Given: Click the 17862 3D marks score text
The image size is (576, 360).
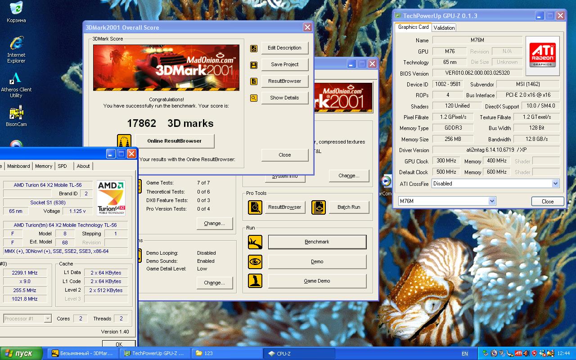Looking at the screenshot, I should click(171, 123).
